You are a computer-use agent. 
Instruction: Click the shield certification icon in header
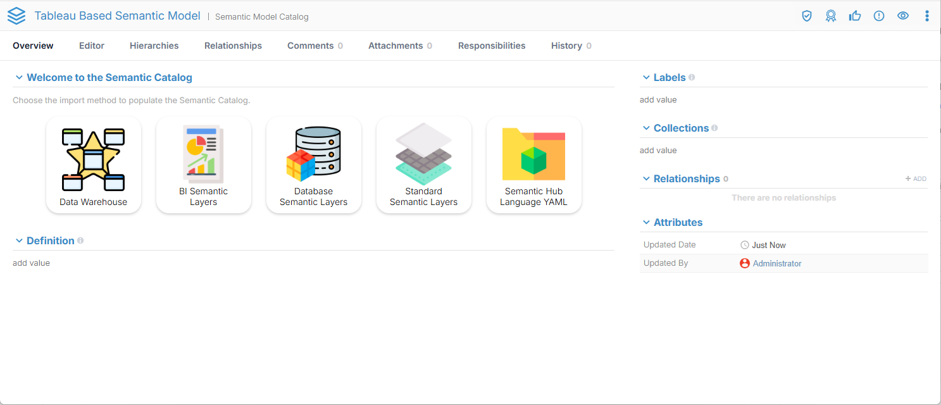[807, 16]
